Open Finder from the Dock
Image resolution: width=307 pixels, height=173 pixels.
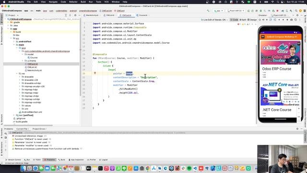coord(24,168)
